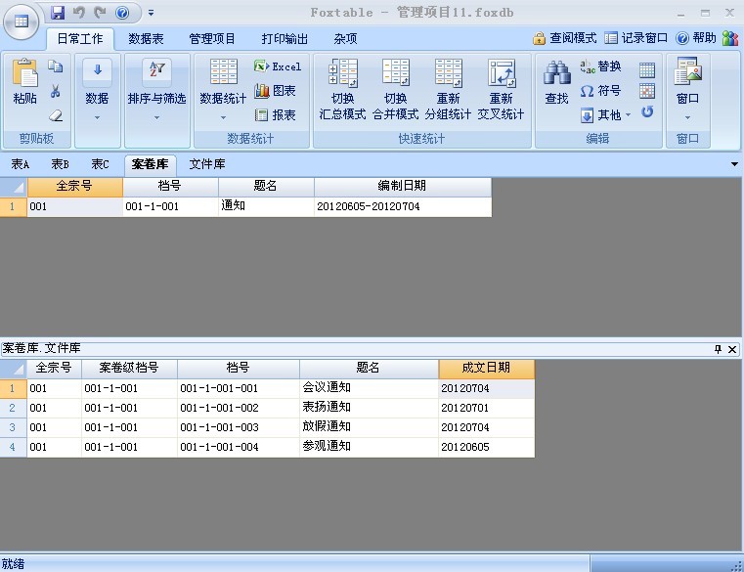Open the 帮助 help button
Image resolution: width=744 pixels, height=572 pixels.
[696, 38]
